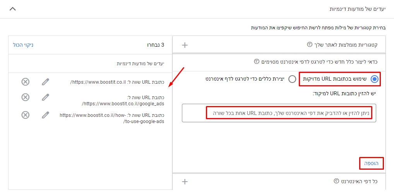Click the '3 נבחרו' selected count text
This screenshot has width=394, height=194.
pyautogui.click(x=156, y=45)
